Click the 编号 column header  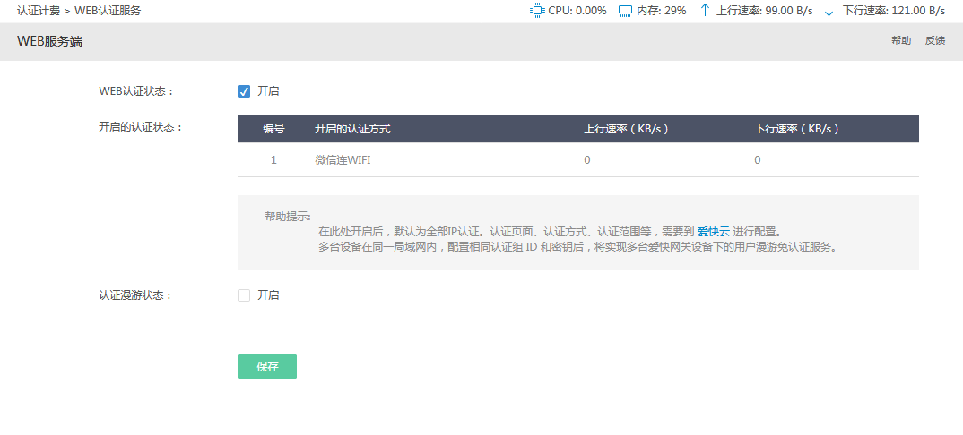(273, 129)
